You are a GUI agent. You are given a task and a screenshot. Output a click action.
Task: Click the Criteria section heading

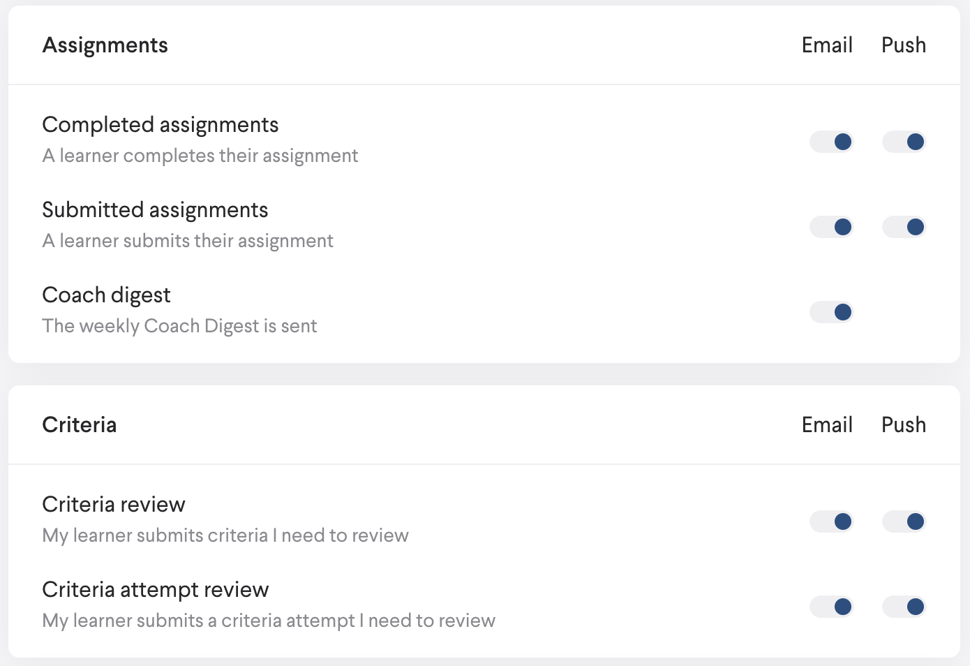pos(80,425)
